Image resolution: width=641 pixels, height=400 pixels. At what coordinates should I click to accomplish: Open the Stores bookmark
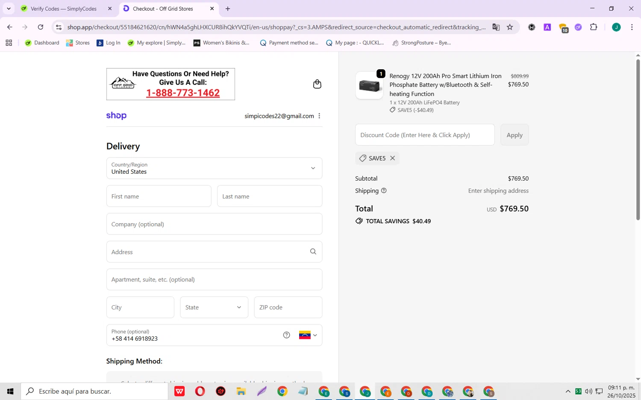[x=78, y=43]
